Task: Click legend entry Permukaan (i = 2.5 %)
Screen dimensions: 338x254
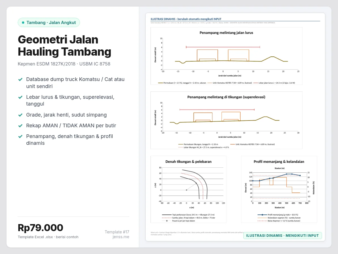Action: (182, 83)
